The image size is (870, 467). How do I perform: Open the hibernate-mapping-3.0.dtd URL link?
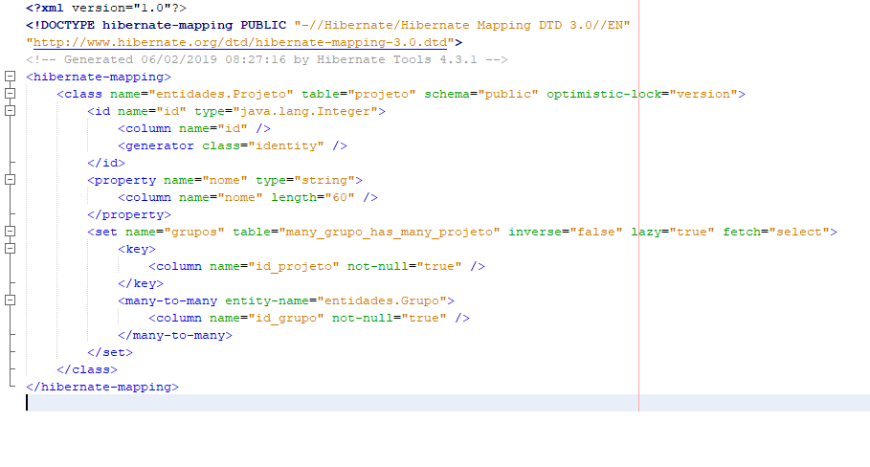pyautogui.click(x=240, y=42)
